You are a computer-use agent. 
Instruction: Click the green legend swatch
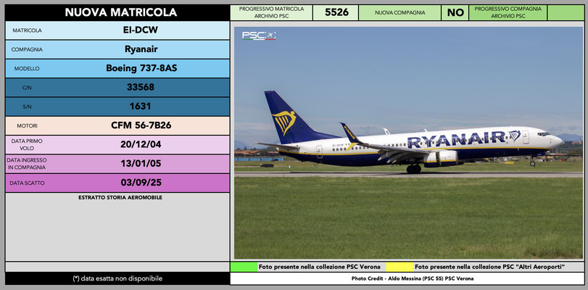point(244,267)
